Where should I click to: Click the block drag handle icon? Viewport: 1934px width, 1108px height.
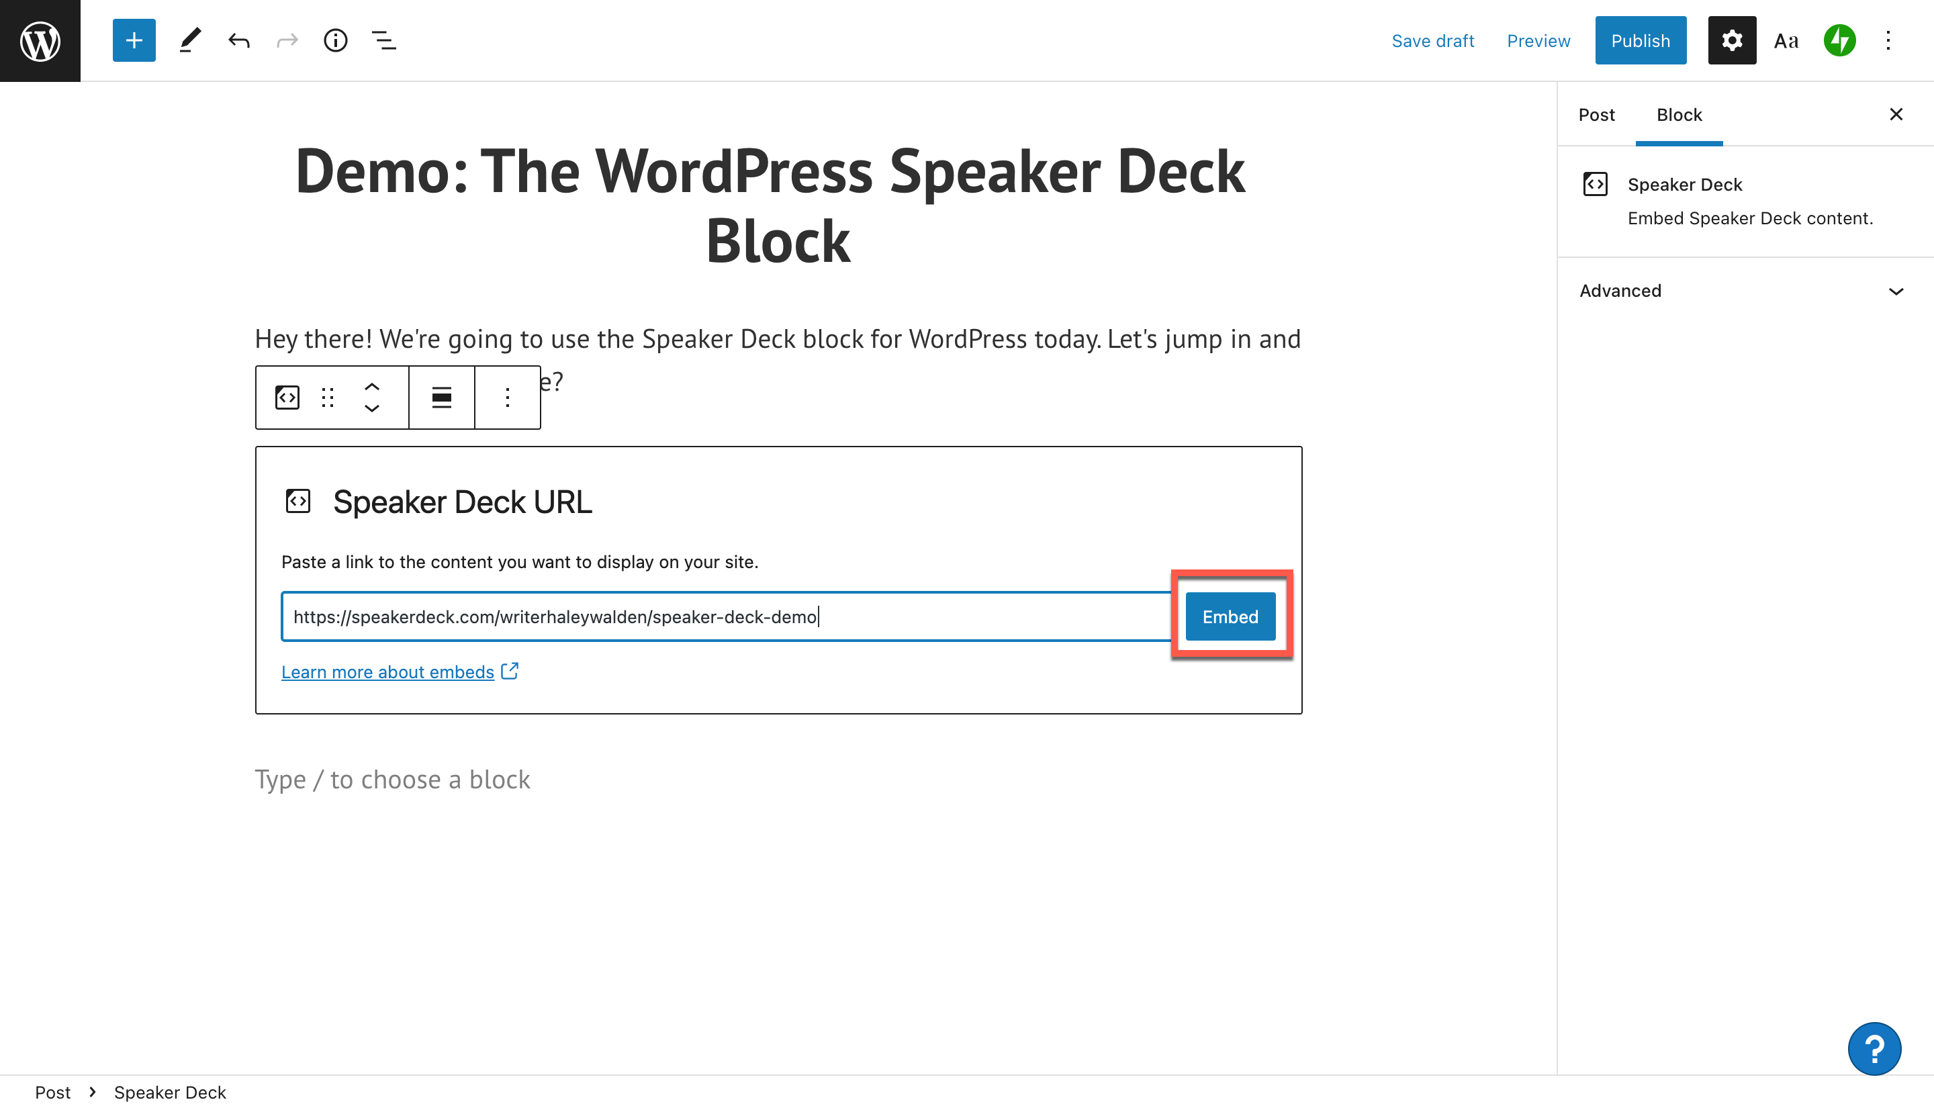point(328,398)
